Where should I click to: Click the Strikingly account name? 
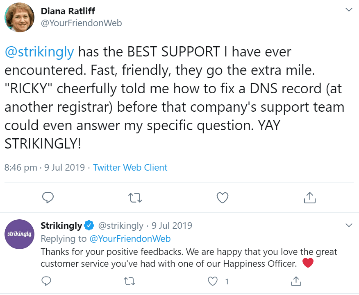tap(61, 225)
